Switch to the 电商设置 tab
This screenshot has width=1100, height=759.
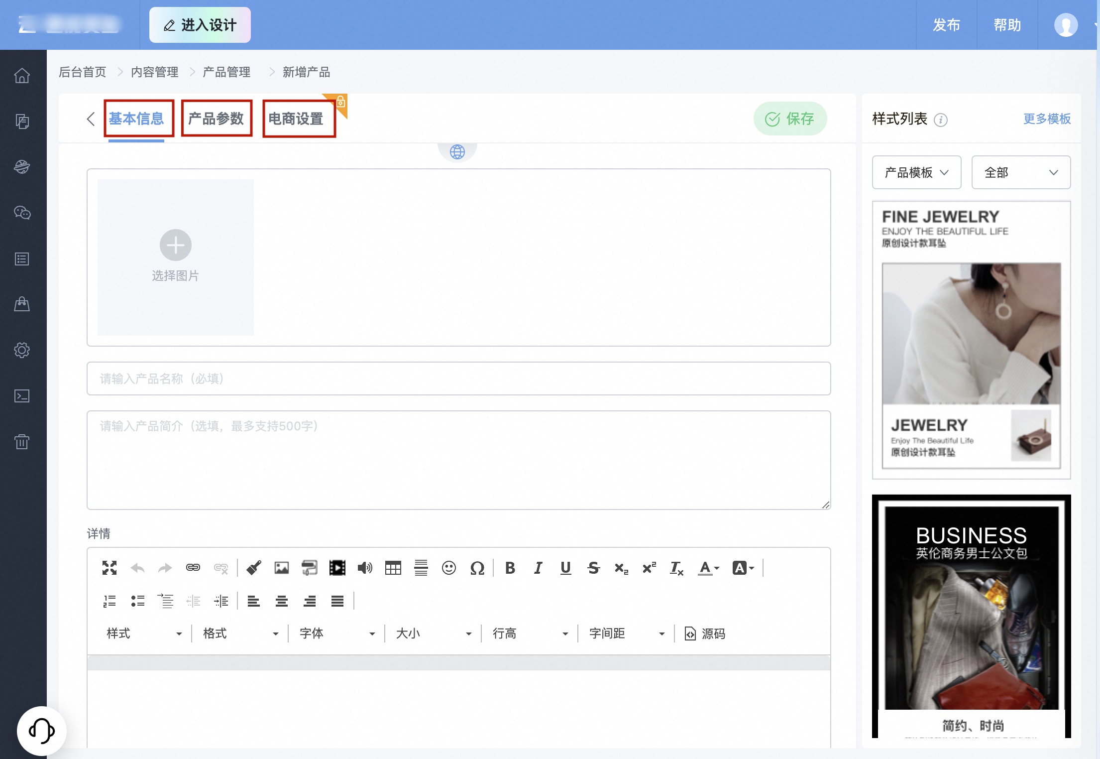pyautogui.click(x=296, y=119)
